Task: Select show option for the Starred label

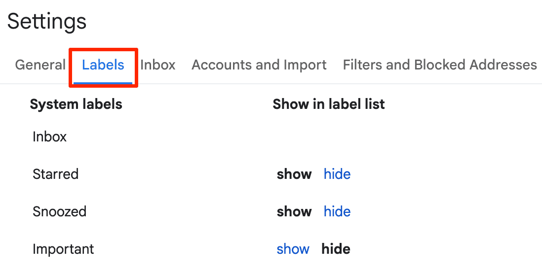Action: tap(294, 174)
